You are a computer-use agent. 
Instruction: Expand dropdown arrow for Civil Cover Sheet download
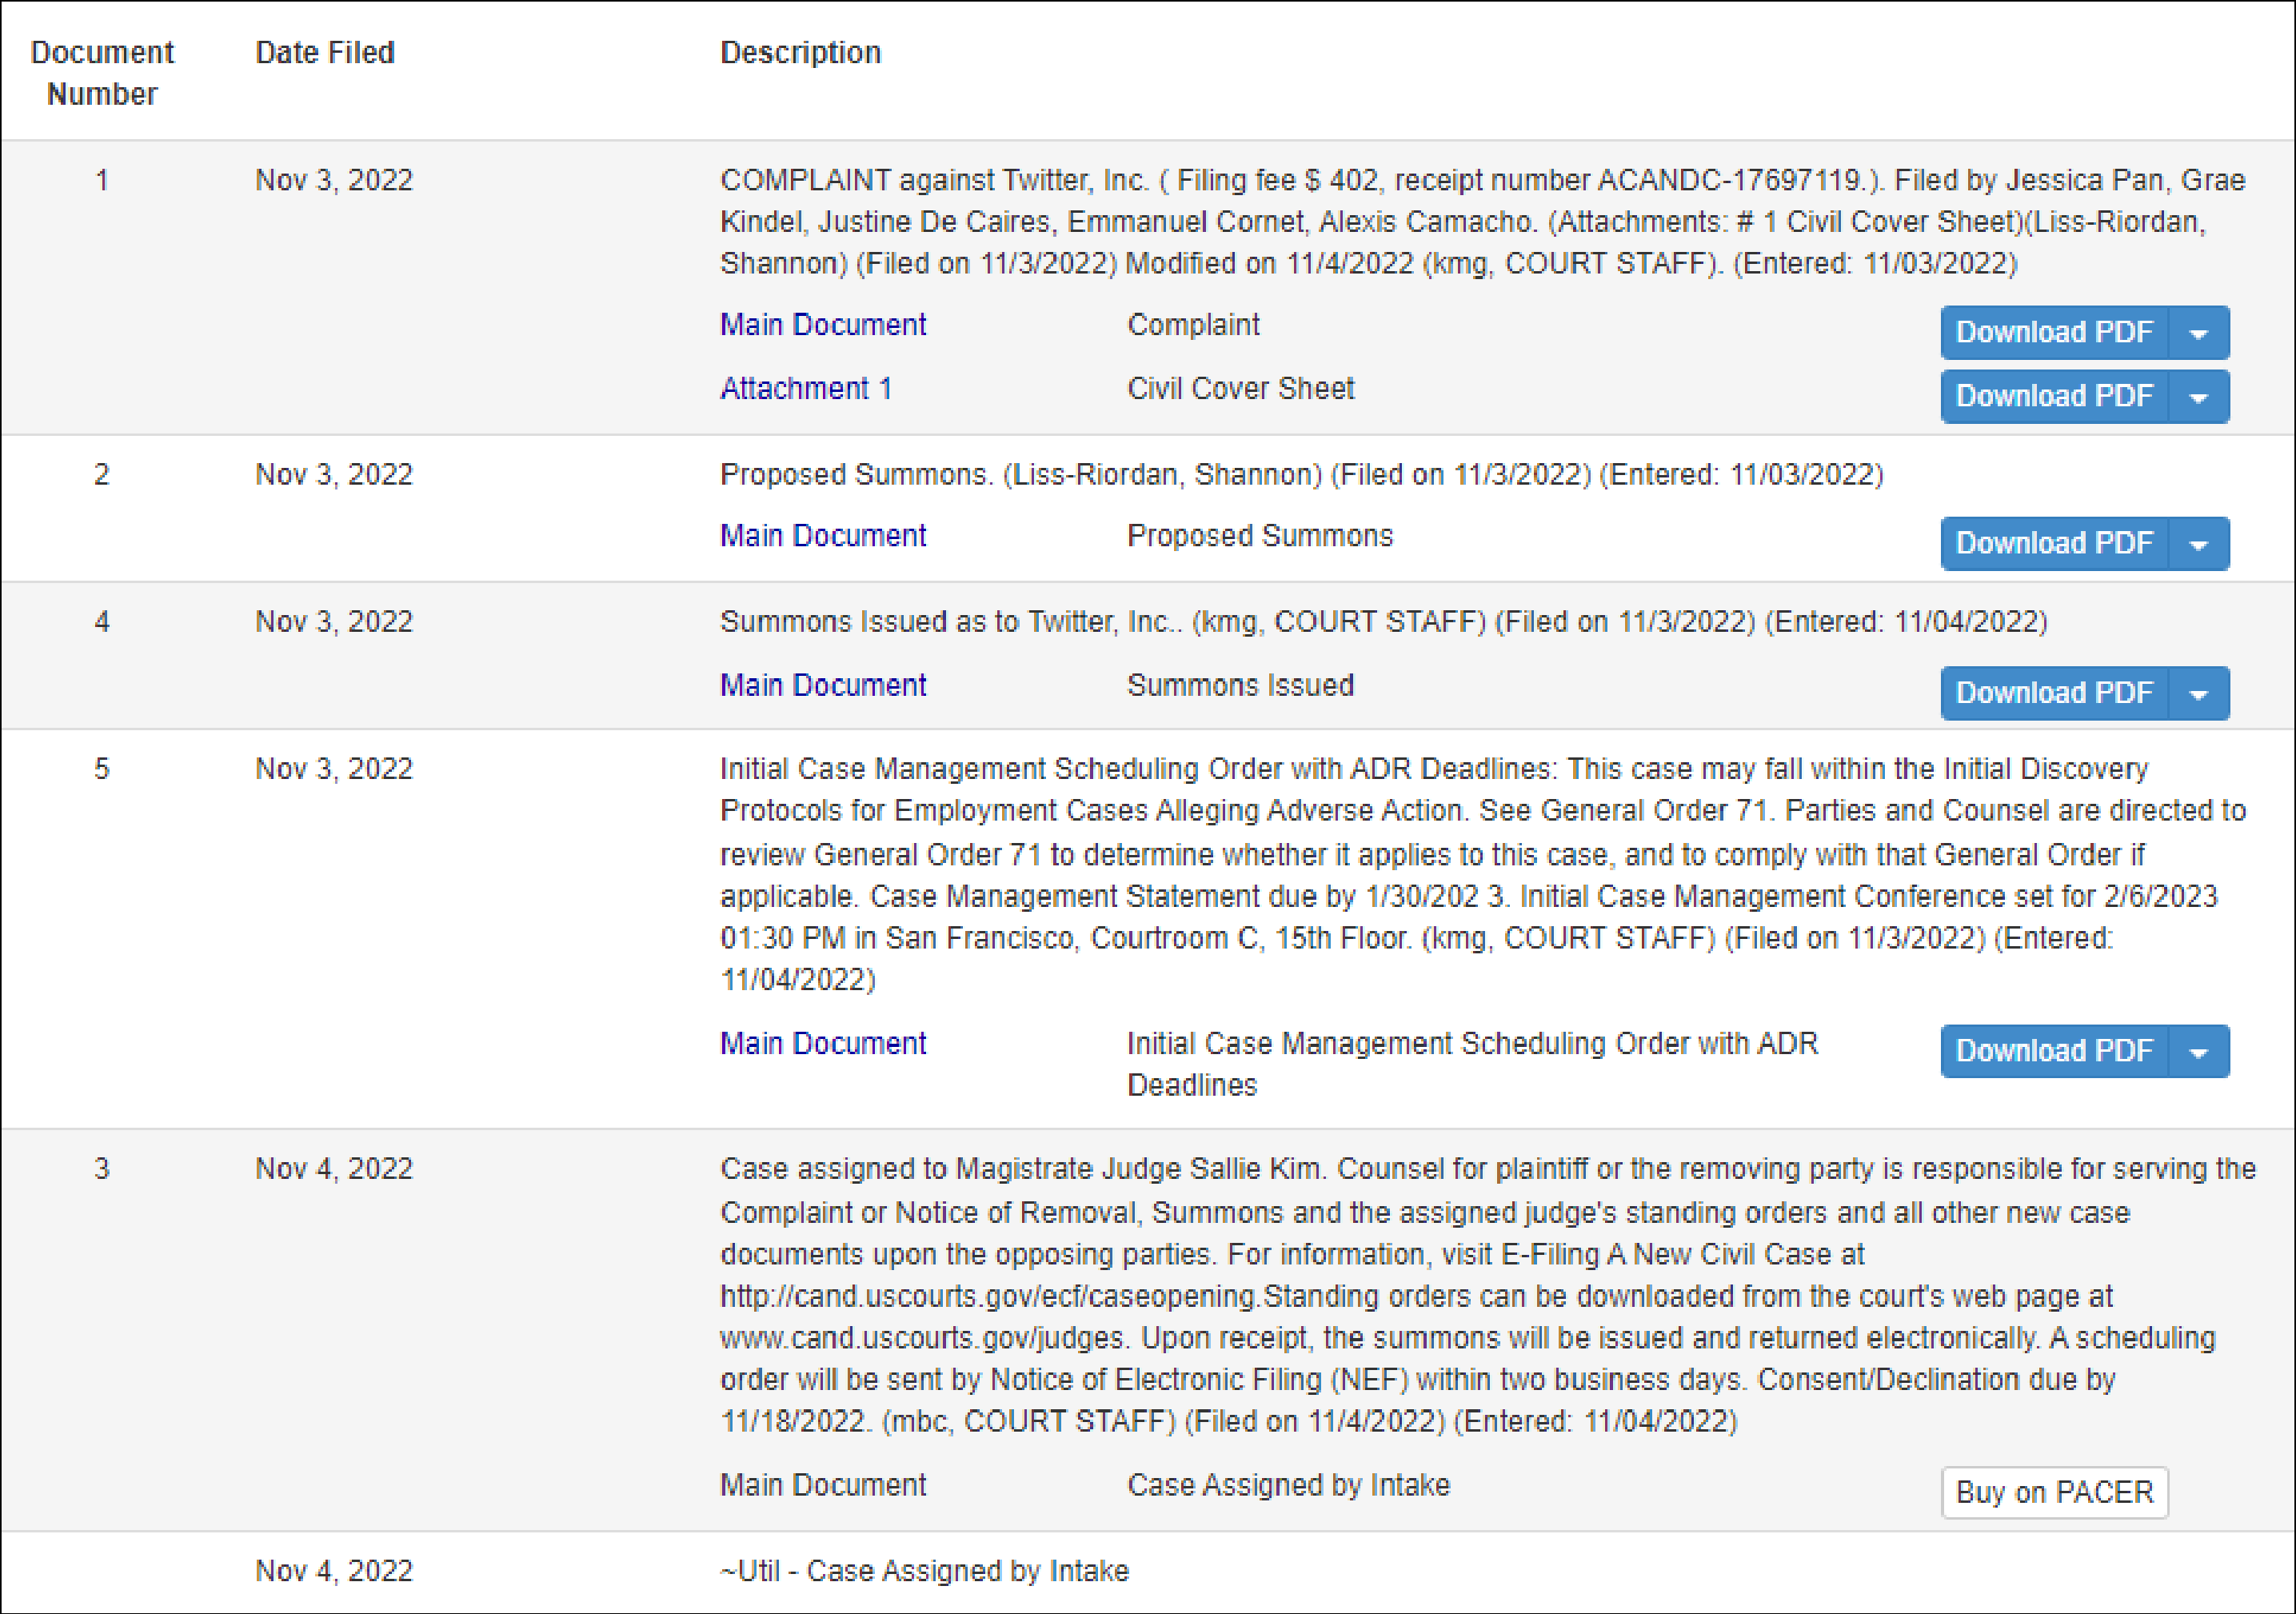pos(2198,397)
